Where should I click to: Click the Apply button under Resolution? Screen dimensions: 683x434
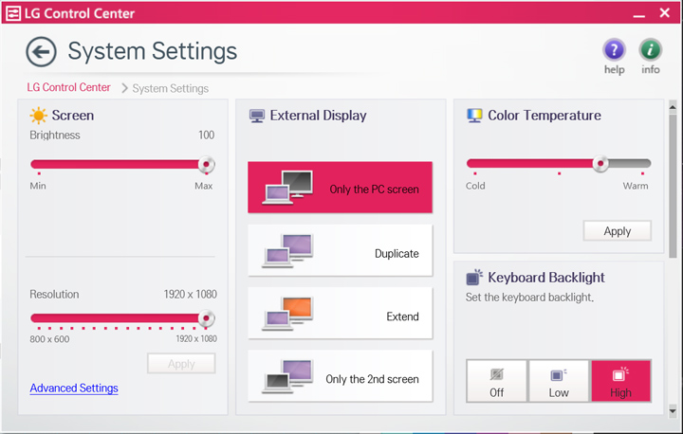point(181,364)
